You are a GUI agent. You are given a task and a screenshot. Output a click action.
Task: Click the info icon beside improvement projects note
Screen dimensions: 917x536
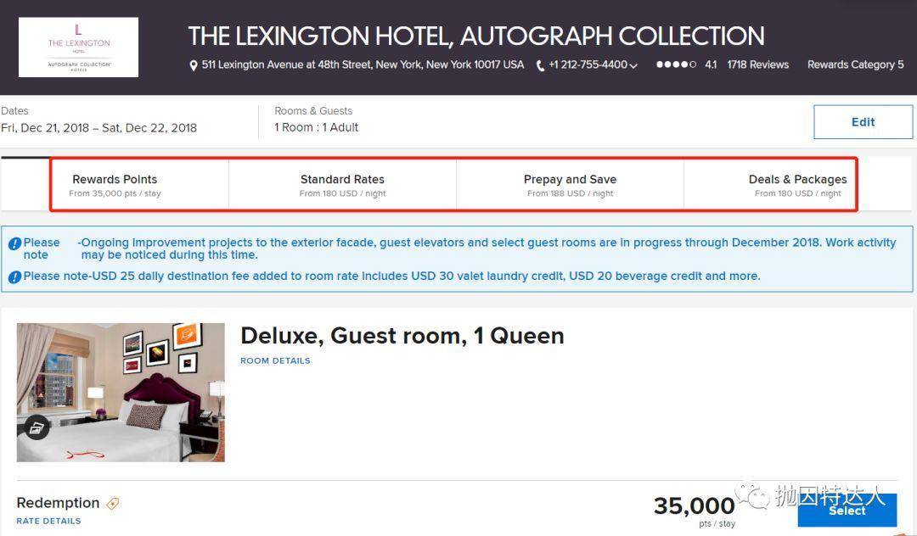(14, 244)
